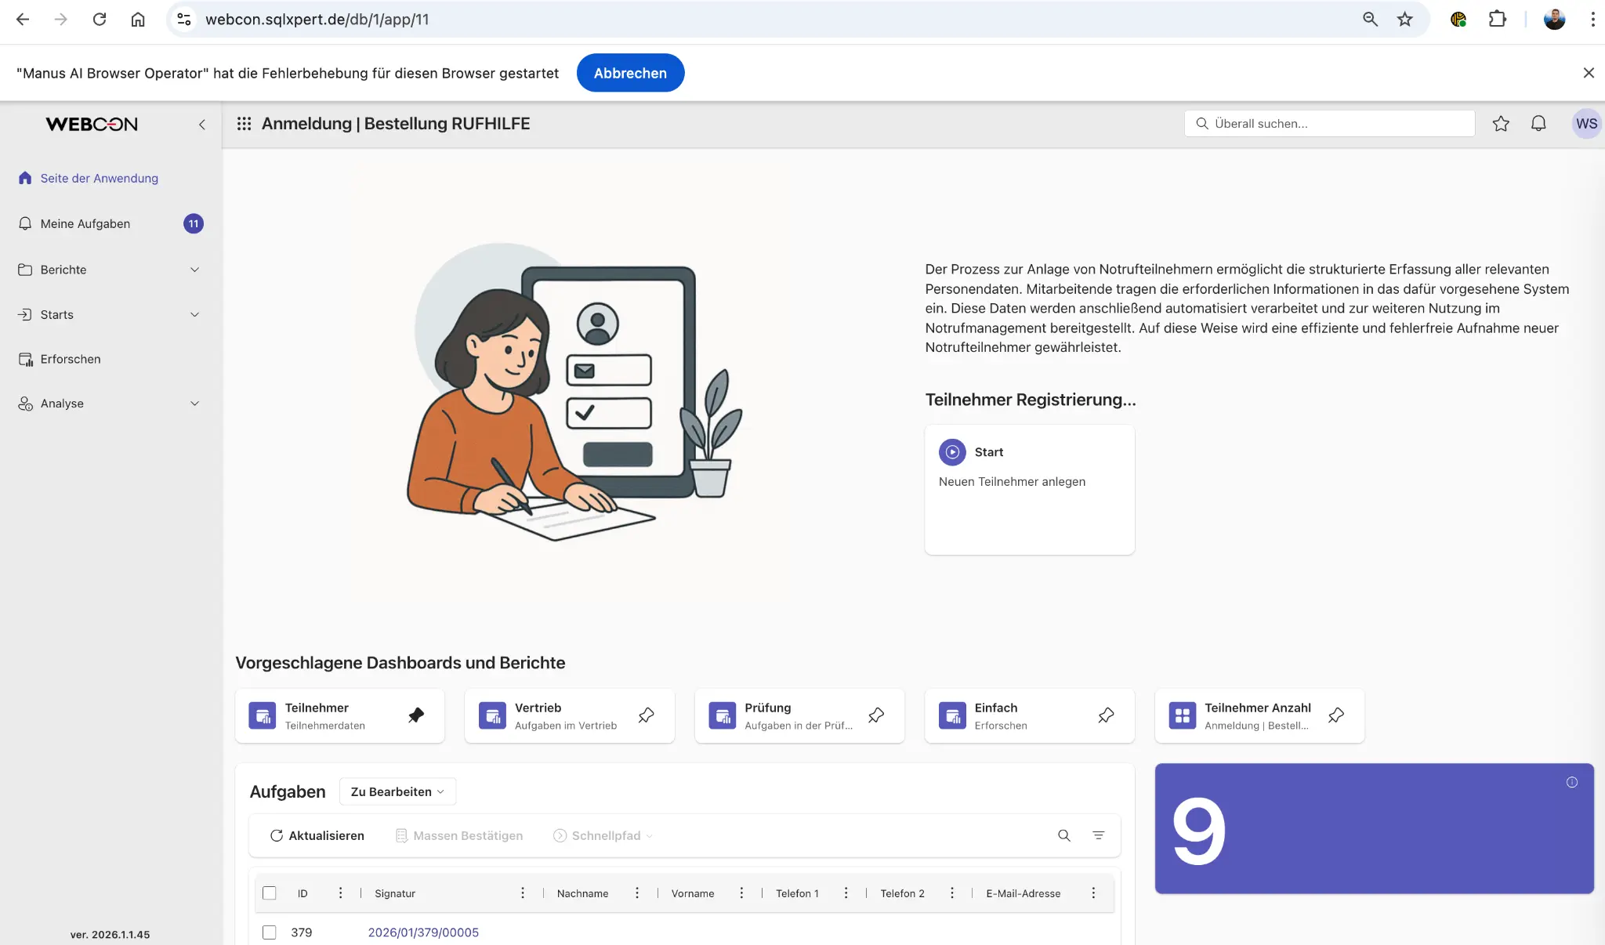Select Meine Aufgaben in the sidebar
The width and height of the screenshot is (1605, 945).
coord(85,223)
